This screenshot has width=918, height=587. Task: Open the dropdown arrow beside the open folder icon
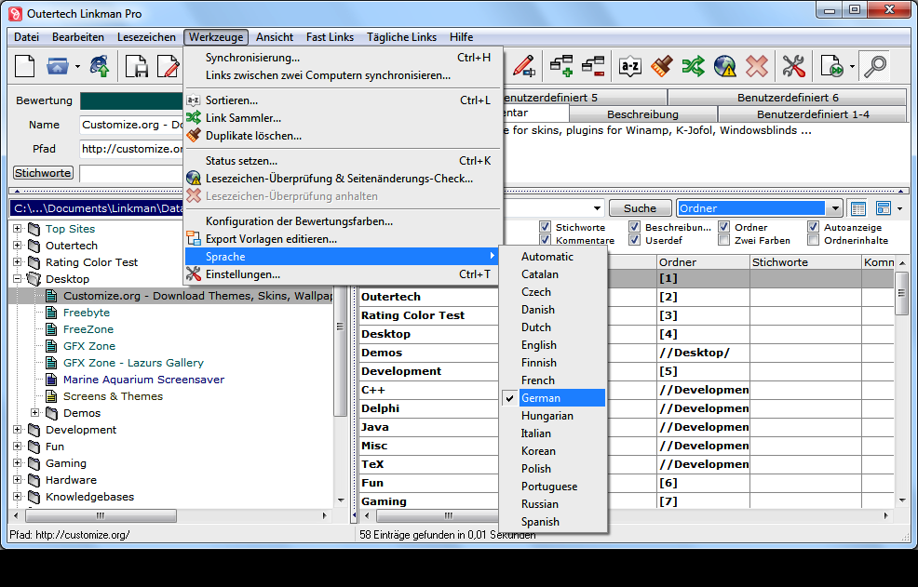77,67
